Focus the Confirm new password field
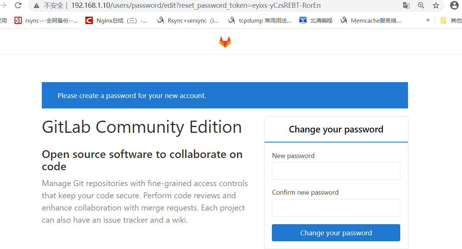The height and width of the screenshot is (249, 462). click(336, 208)
